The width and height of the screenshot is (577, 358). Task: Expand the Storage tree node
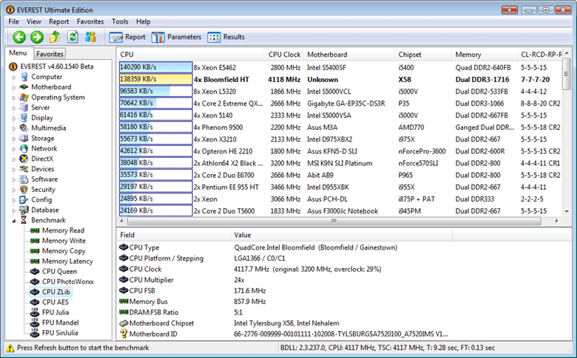14,140
